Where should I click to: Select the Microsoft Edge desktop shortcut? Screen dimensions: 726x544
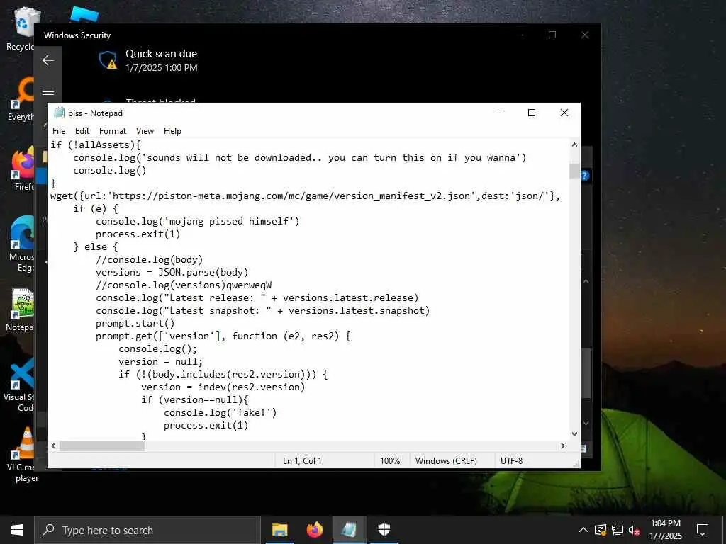point(21,244)
